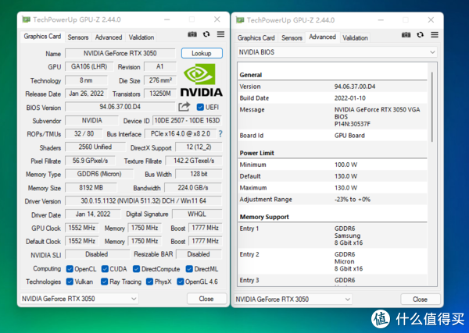This screenshot has height=333, width=469.
Task: Click the Board Id GPU Board row
Action: pos(333,136)
